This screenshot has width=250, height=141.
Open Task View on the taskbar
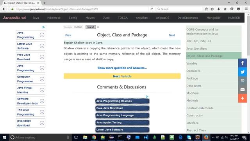[76, 137]
